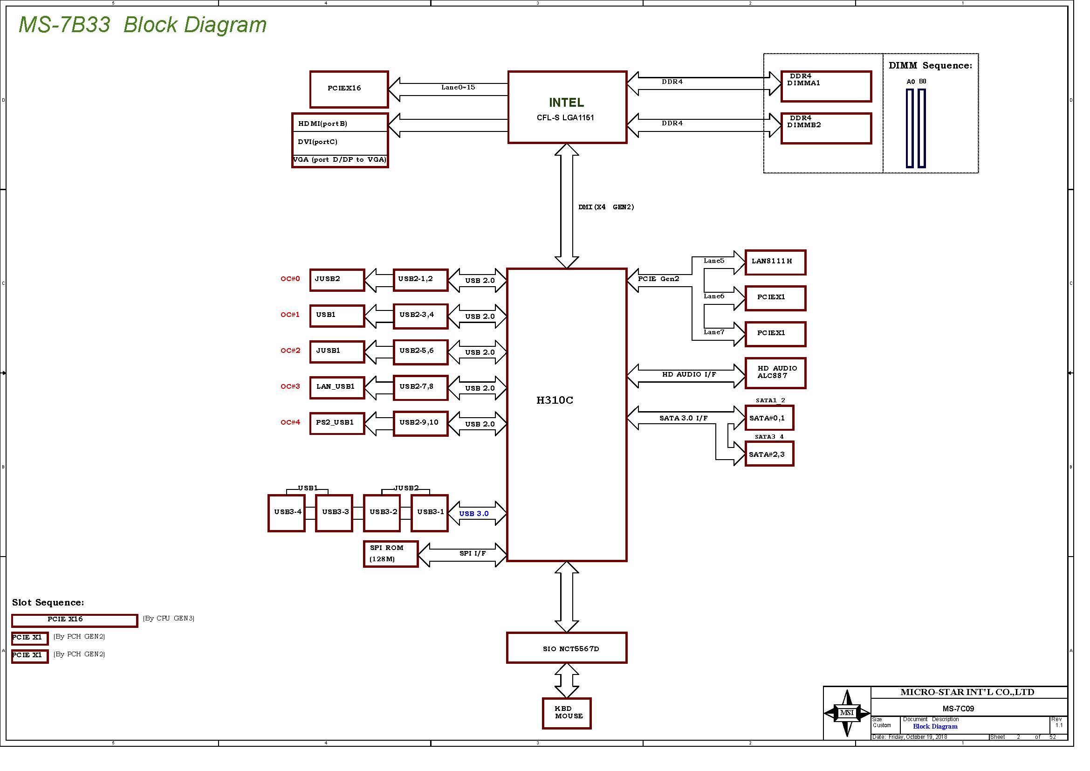Select the SATA#0,1 block
Viewport: 1090px width, 771px height.
769,418
